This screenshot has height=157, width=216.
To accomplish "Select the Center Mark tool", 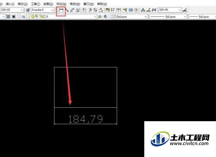I will point(136,10).
